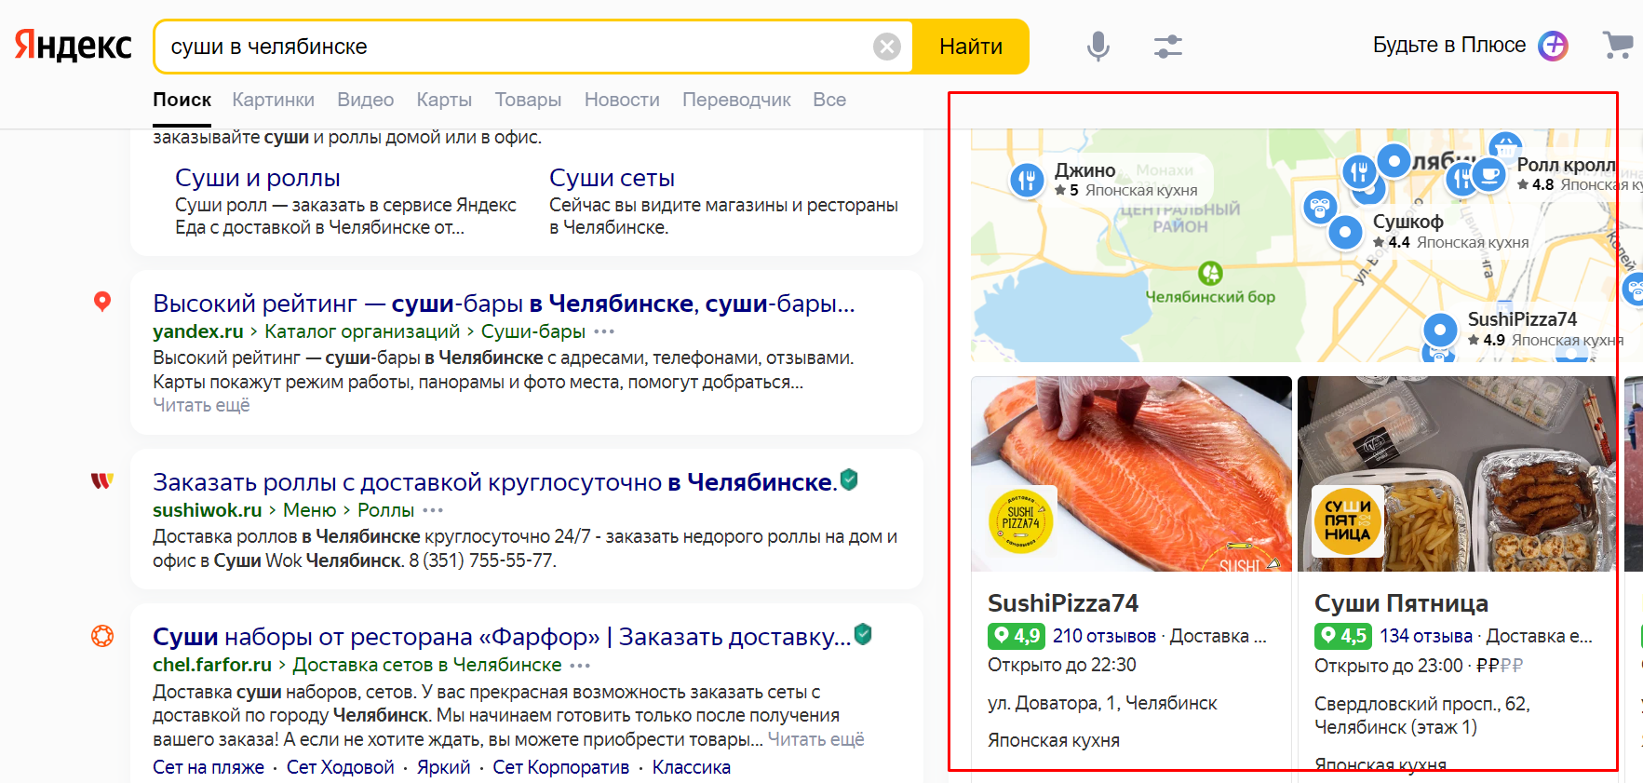Open the Переводчик tab
This screenshot has width=1643, height=783.
click(x=736, y=100)
